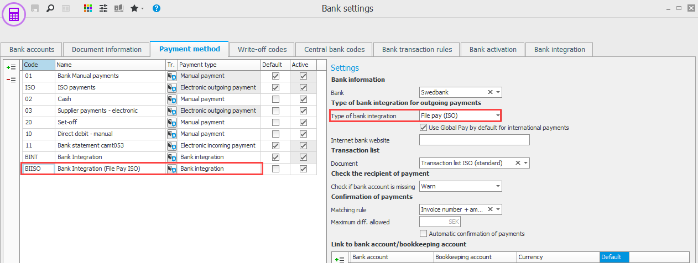Open translation icon for Cash row
The width and height of the screenshot is (698, 263).
click(171, 99)
